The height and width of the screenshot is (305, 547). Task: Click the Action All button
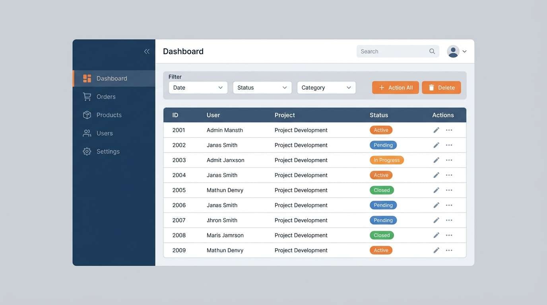pos(396,87)
